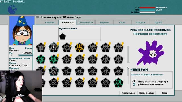Select the gray knot patch in top row
The height and width of the screenshot is (102, 182).
coord(41,47)
